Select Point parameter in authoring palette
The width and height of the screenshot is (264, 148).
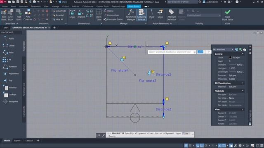tap(8, 39)
